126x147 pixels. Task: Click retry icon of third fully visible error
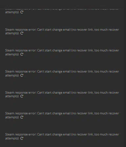22,75
